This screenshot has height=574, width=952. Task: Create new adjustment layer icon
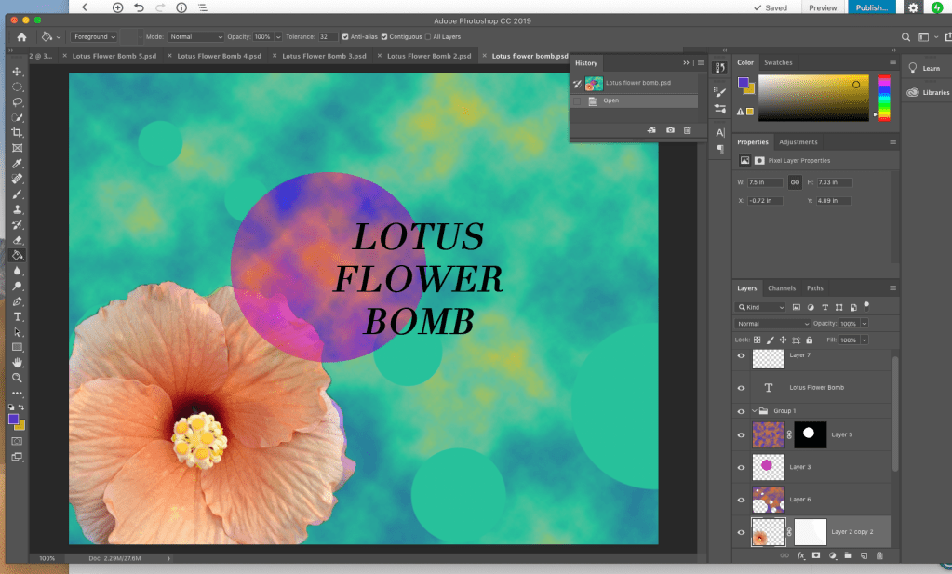click(832, 555)
